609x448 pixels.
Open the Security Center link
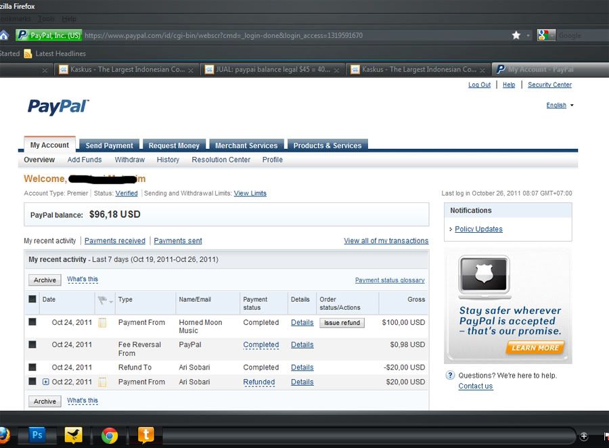pyautogui.click(x=549, y=85)
